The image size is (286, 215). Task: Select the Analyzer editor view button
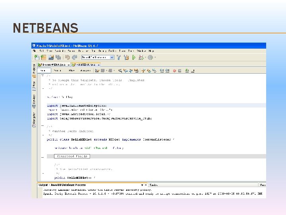click(85, 70)
